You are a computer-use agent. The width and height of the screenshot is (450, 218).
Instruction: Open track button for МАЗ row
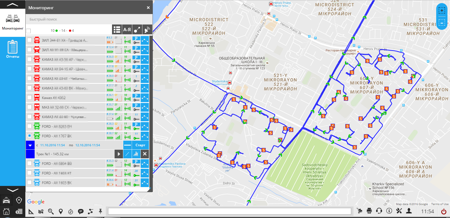coord(145,107)
